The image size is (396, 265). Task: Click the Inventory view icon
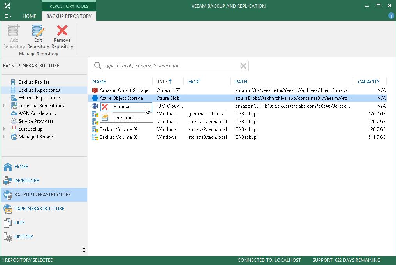click(x=7, y=180)
